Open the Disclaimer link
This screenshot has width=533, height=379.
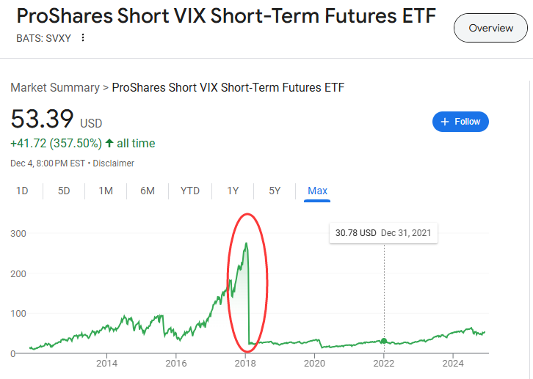click(114, 163)
